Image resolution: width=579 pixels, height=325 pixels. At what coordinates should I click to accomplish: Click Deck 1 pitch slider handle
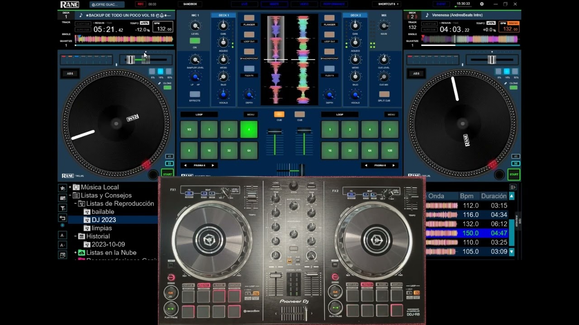tap(131, 60)
